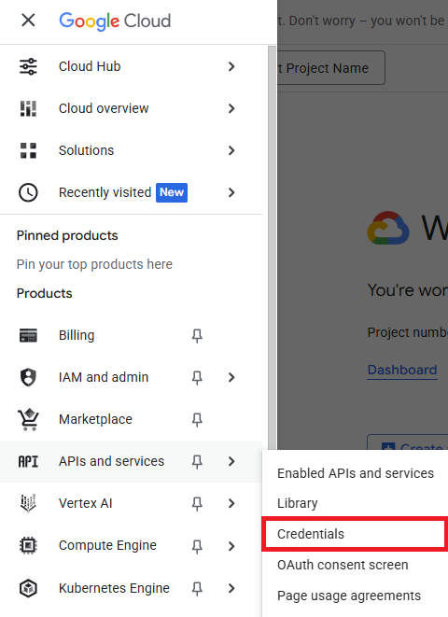Image resolution: width=448 pixels, height=617 pixels.
Task: Open Page usage agreements submenu item
Action: 356,596
